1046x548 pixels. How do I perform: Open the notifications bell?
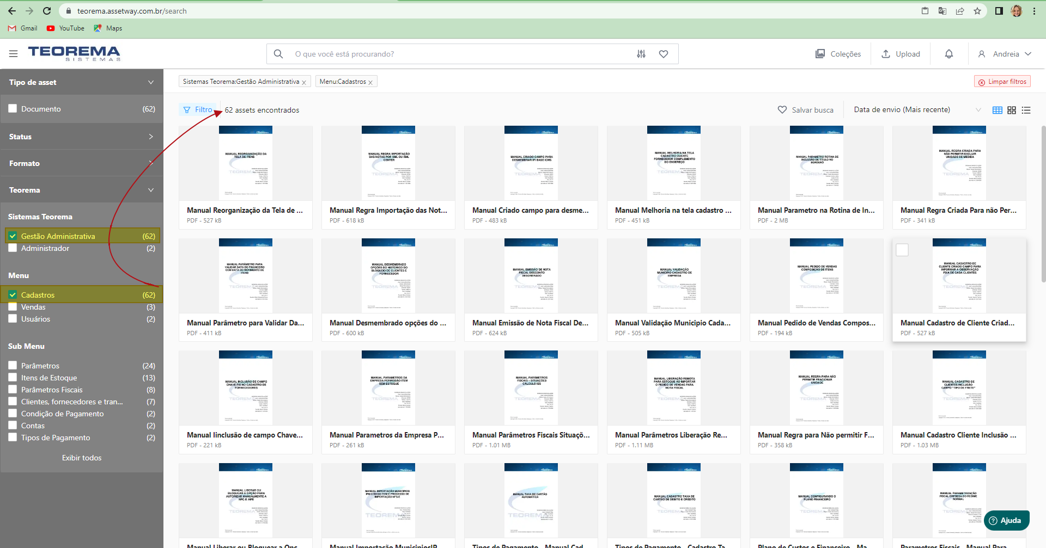(949, 54)
